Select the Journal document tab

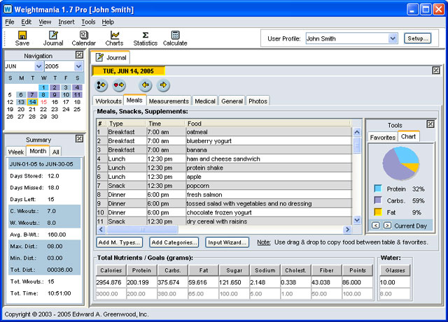(x=111, y=57)
